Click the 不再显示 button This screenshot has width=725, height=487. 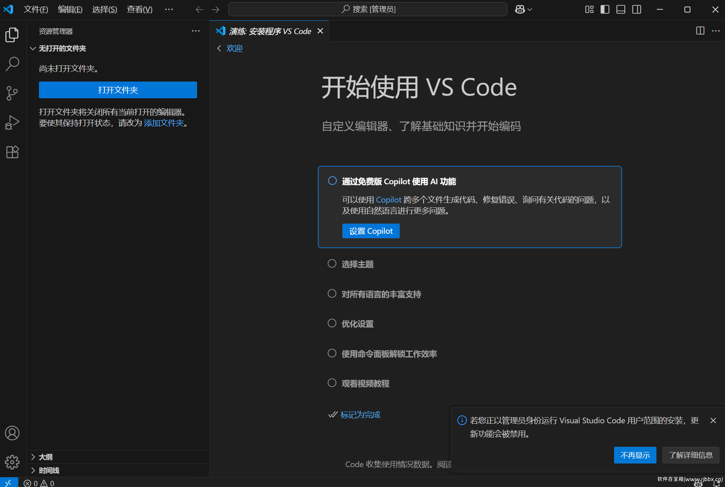pyautogui.click(x=635, y=455)
